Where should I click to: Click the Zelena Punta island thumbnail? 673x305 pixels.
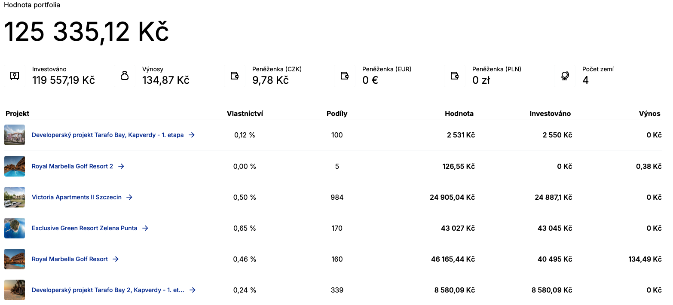(x=15, y=228)
